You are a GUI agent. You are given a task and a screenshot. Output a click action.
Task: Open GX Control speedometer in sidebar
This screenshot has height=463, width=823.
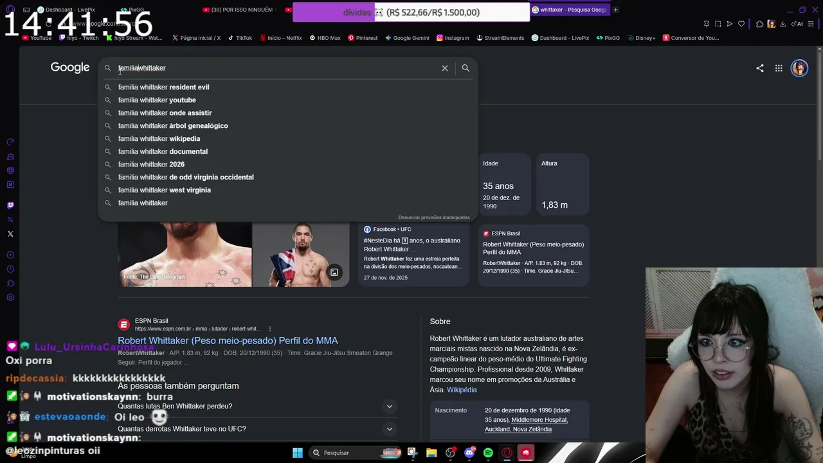[x=10, y=142]
